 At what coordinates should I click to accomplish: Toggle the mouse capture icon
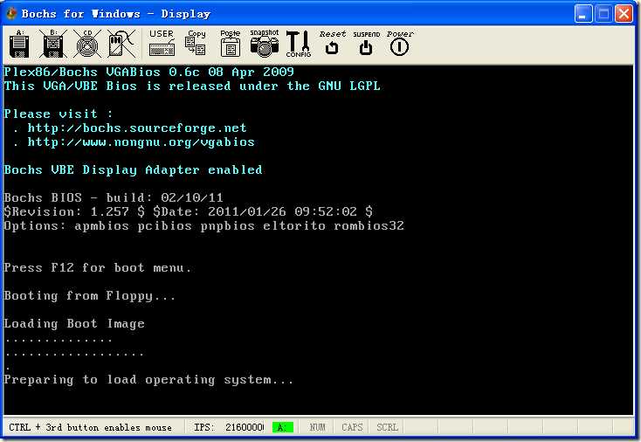(121, 44)
